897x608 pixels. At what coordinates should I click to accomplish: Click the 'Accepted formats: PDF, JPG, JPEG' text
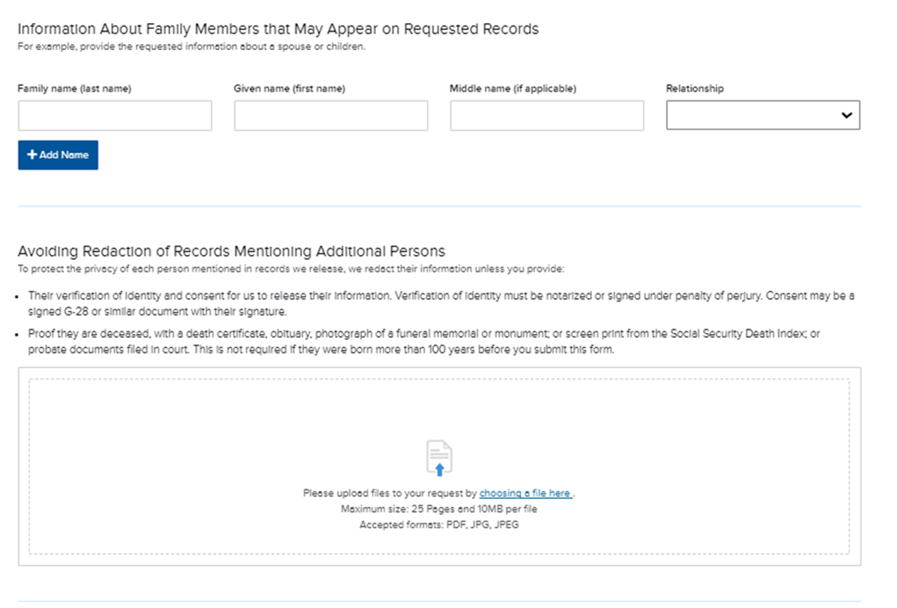(x=439, y=525)
